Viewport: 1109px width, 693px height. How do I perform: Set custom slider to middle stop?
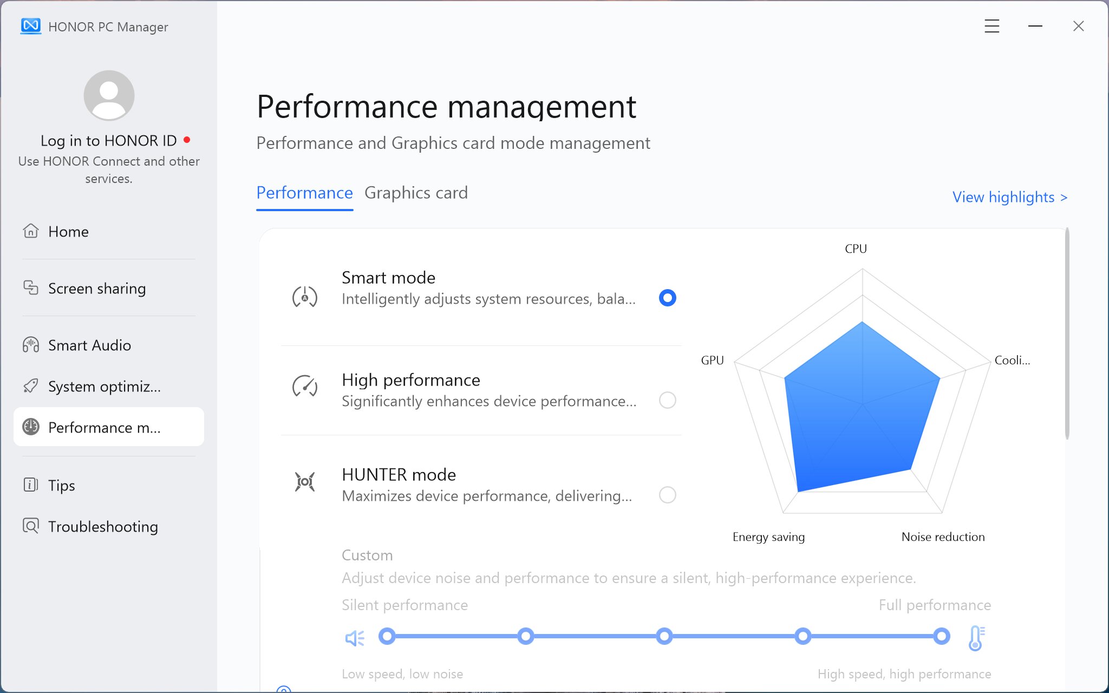[x=664, y=636]
